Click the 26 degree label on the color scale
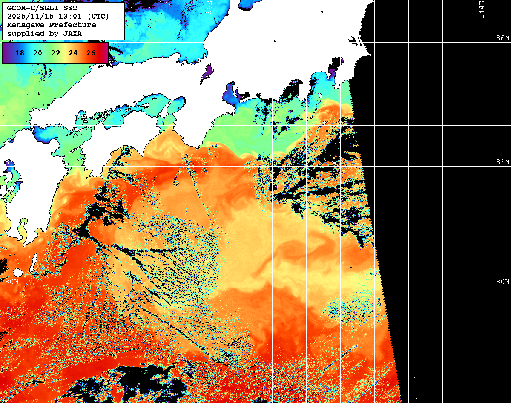Viewport: 511px width, 403px height. pos(91,53)
